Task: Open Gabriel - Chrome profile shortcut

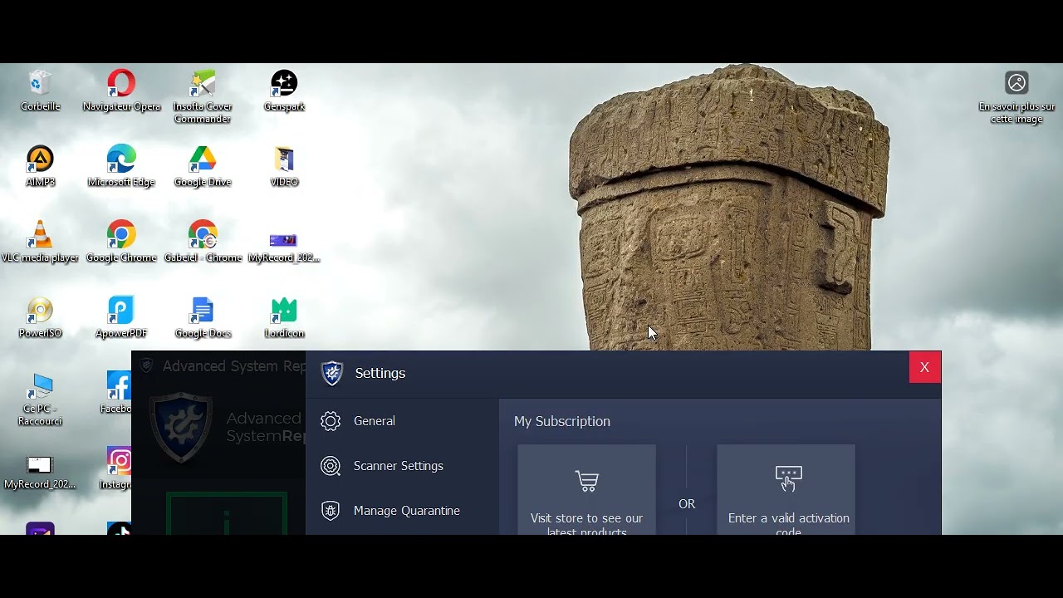Action: [x=203, y=241]
